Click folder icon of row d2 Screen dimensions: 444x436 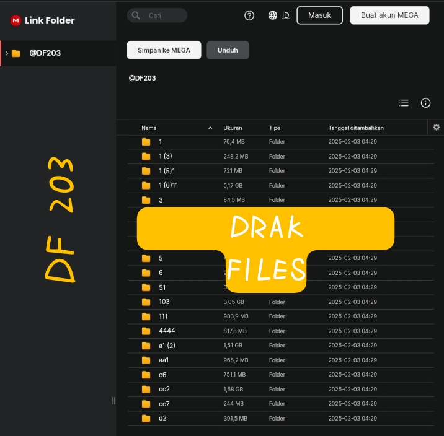(x=146, y=418)
